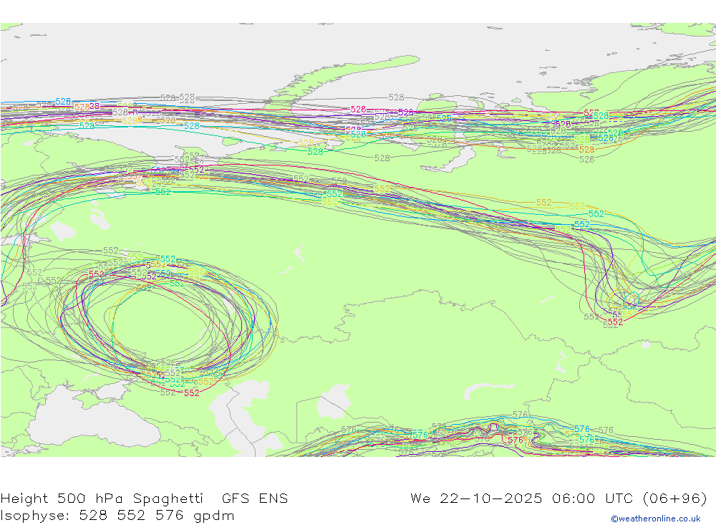716x525 pixels.
Task: Click the 'GFS ENS' model label
Action: [x=255, y=498]
